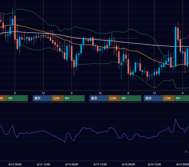
Task: Click the tall blue candle before 4/15 00:00
Action: tap(176, 46)
